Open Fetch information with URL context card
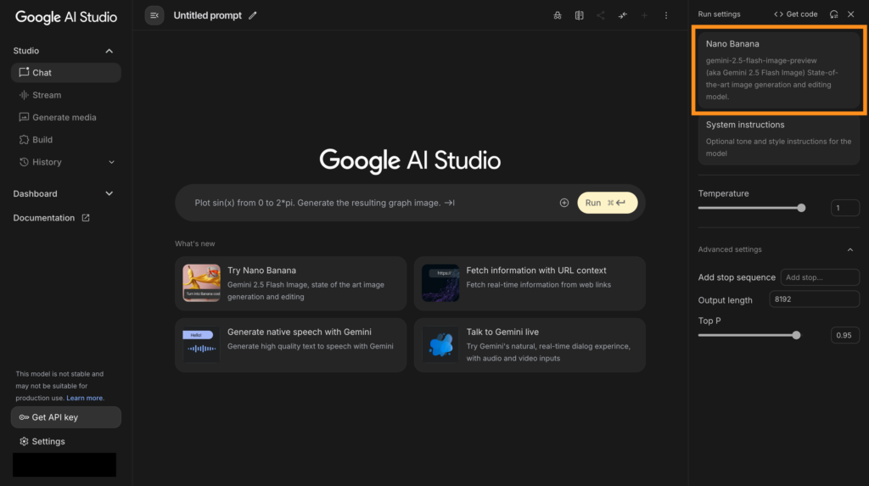 pos(530,283)
